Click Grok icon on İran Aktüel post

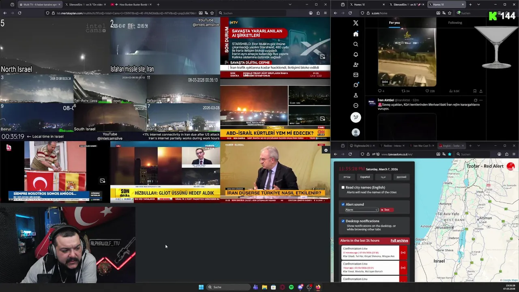[x=475, y=100]
